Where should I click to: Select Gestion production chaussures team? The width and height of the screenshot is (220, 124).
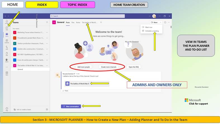coord(30,43)
